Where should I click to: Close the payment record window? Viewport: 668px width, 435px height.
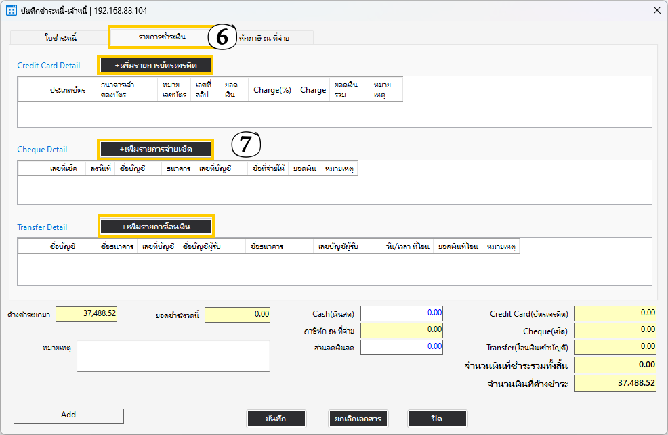[x=656, y=11]
